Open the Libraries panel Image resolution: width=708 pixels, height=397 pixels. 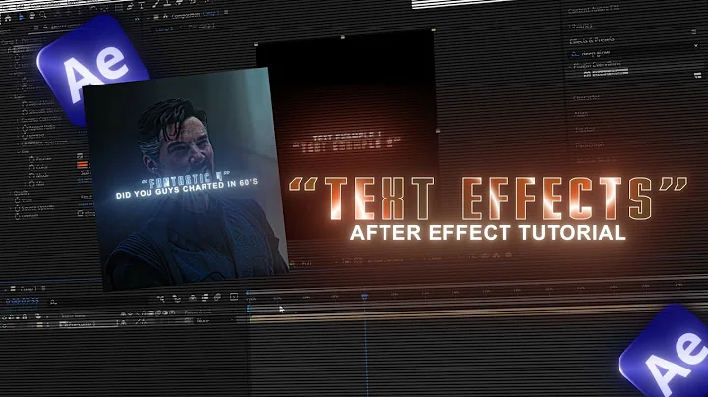tap(581, 26)
